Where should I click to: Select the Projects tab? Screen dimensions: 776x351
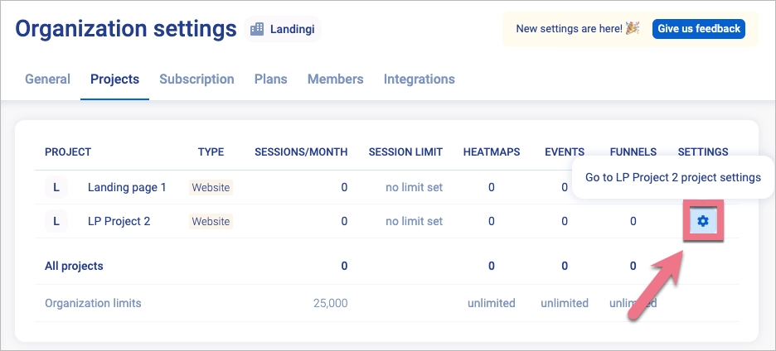(x=114, y=79)
